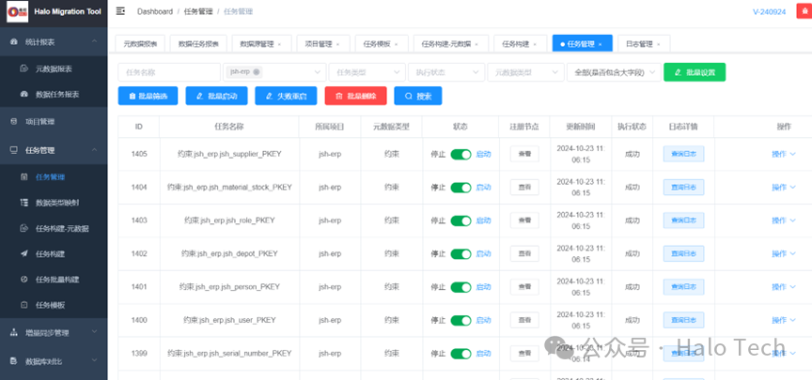Viewport: 812px width, 380px height.
Task: Click the 任务模板 sidebar icon
Action: pos(23,305)
